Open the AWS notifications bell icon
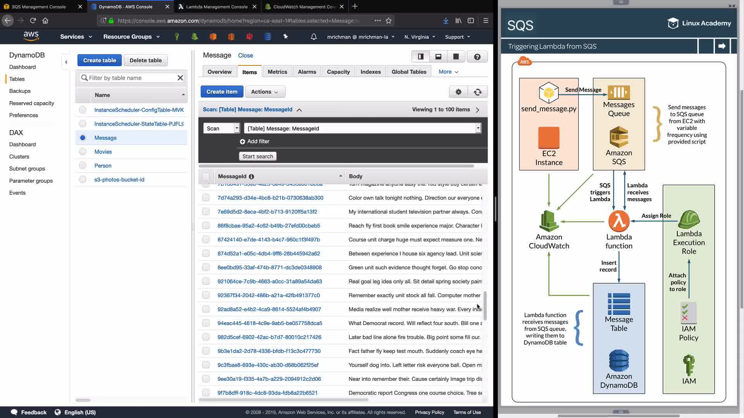 coord(313,37)
